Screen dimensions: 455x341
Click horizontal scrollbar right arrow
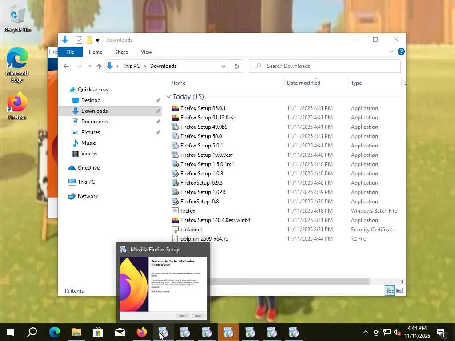pyautogui.click(x=402, y=282)
